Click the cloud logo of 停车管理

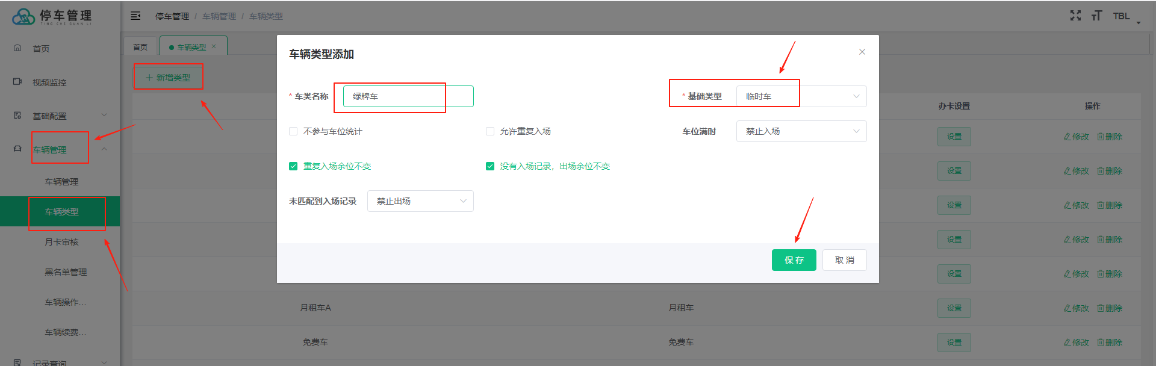click(23, 17)
